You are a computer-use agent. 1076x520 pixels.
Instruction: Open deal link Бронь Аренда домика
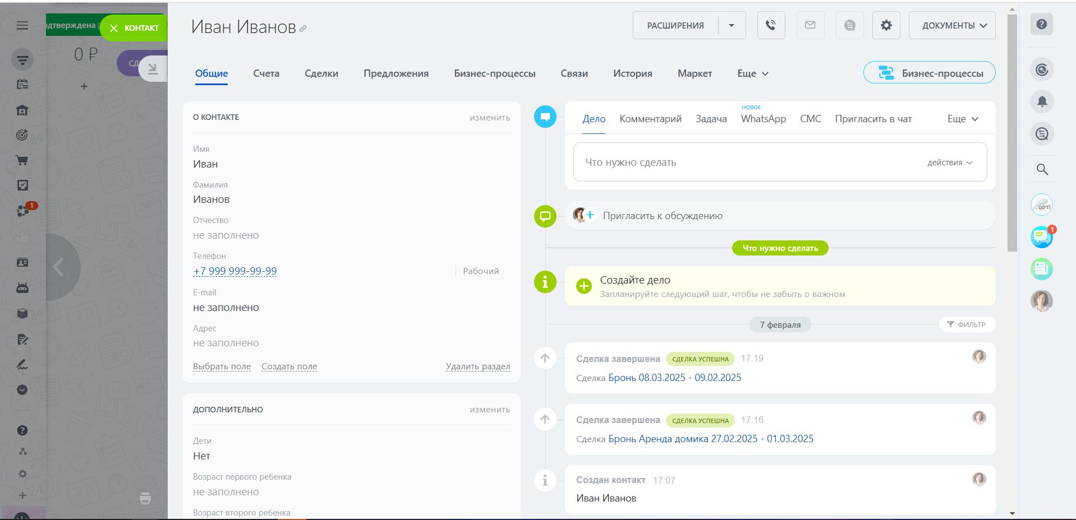point(711,439)
